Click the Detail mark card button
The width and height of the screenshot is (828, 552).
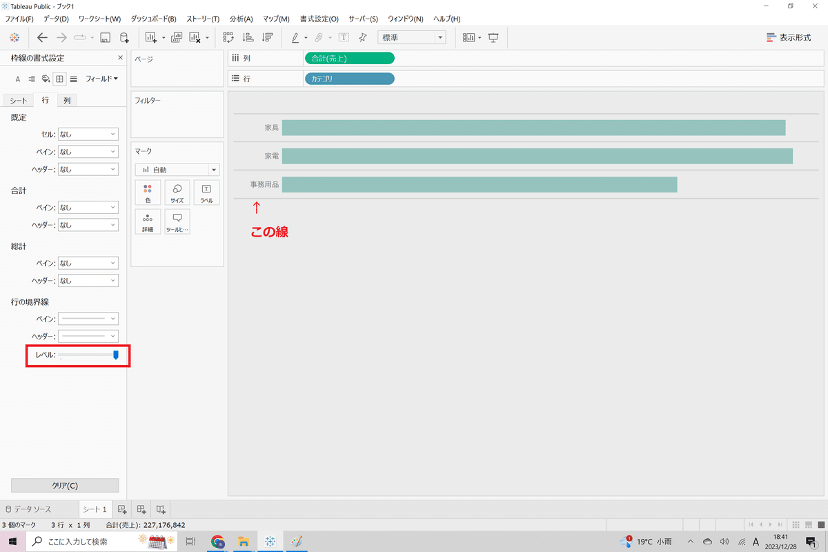coord(148,222)
